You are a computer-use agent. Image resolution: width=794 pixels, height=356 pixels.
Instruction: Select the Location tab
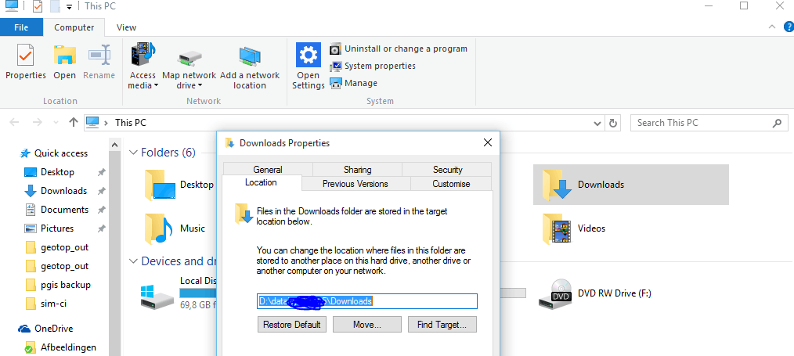coord(262,182)
